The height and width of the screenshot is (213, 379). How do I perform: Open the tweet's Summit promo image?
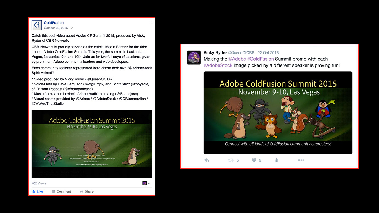coord(278,113)
